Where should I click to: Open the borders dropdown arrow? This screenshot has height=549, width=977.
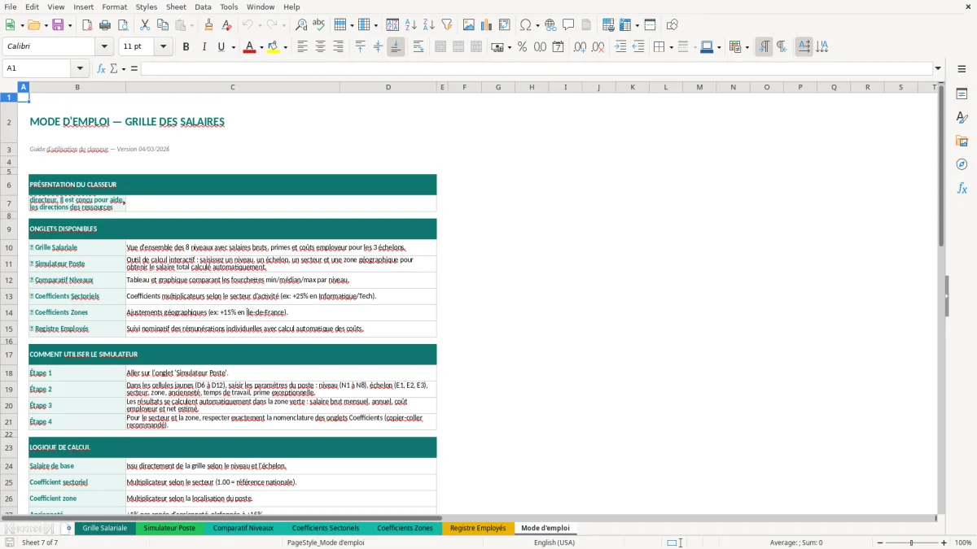click(670, 47)
